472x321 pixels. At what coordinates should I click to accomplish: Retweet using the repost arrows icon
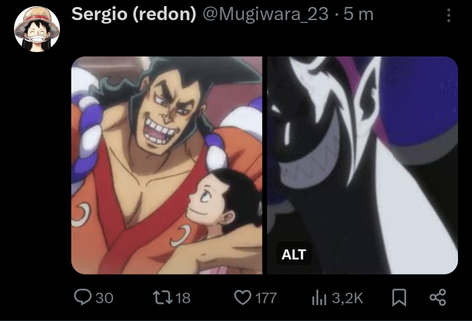163,297
